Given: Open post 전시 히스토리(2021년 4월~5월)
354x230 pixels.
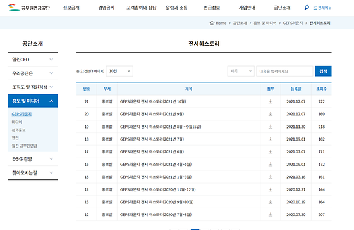Looking at the screenshot, I should [x=156, y=164].
